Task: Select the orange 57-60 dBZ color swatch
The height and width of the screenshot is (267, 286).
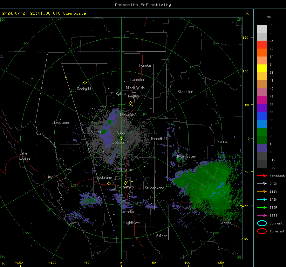Action: click(x=262, y=52)
